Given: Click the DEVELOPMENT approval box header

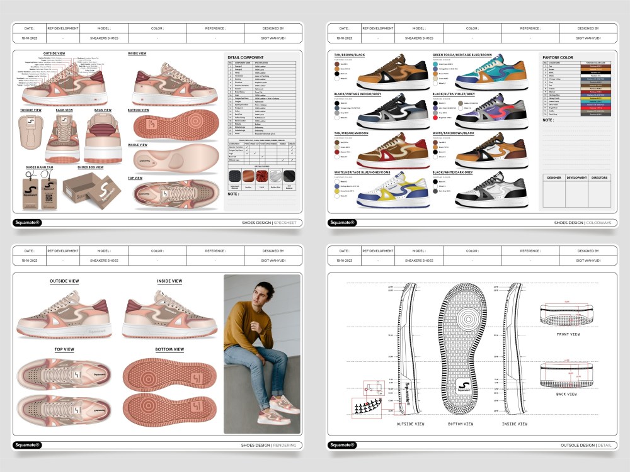Looking at the screenshot, I should pos(576,177).
